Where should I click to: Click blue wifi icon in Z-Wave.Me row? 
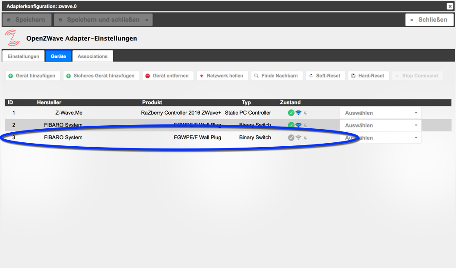tap(298, 113)
